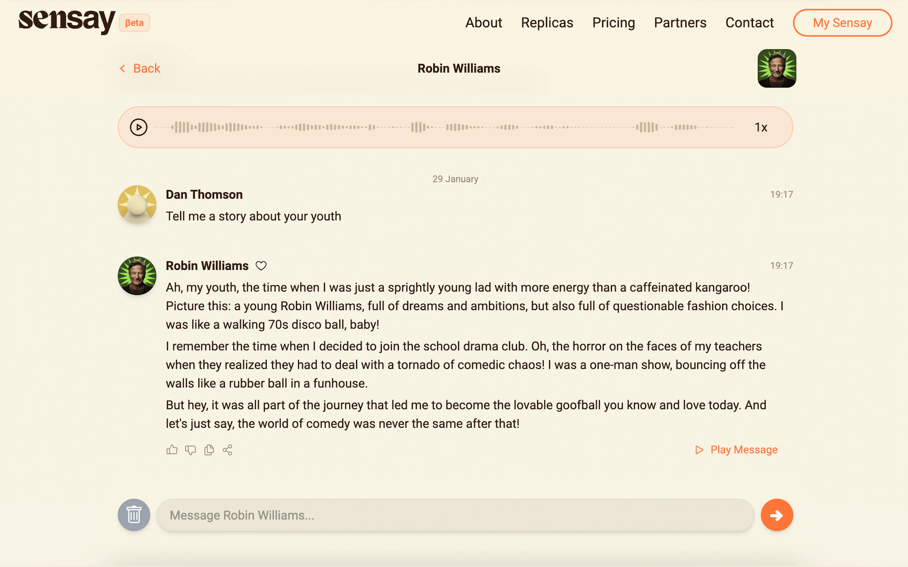Open the About page
Viewport: 908px width, 567px height.
[x=483, y=23]
